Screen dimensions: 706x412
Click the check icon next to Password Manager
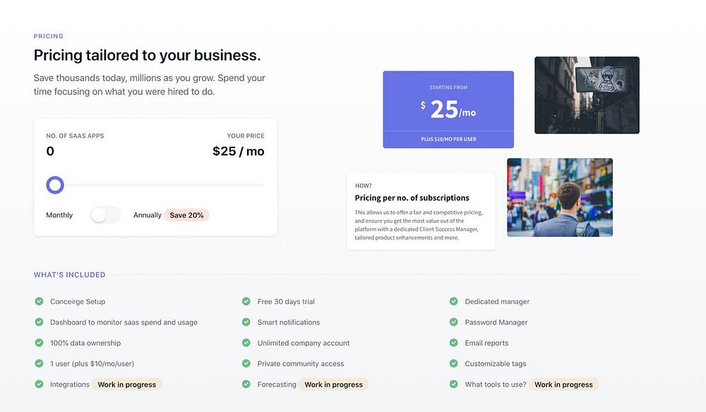point(454,322)
